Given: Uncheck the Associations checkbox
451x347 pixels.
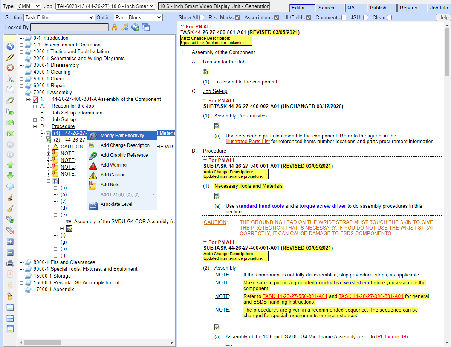Looking at the screenshot, I should coord(277,18).
